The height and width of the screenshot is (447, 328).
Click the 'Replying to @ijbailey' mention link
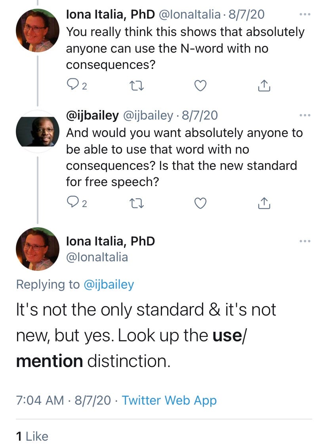pyautogui.click(x=109, y=284)
